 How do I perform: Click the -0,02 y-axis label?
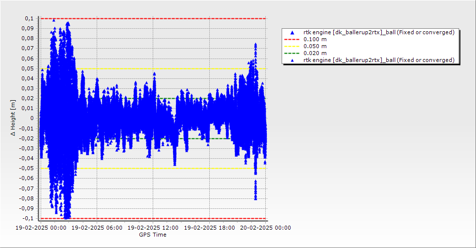(27, 138)
